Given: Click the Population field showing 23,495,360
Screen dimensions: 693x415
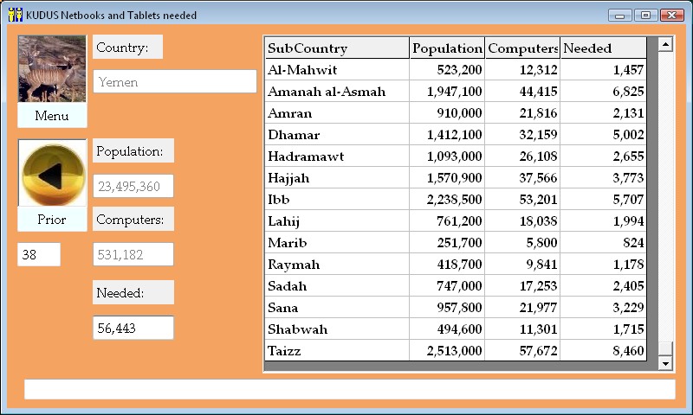Looking at the screenshot, I should point(133,186).
